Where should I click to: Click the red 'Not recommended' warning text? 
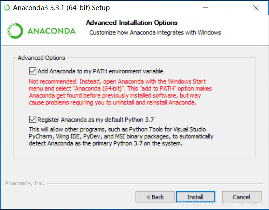pos(120,92)
